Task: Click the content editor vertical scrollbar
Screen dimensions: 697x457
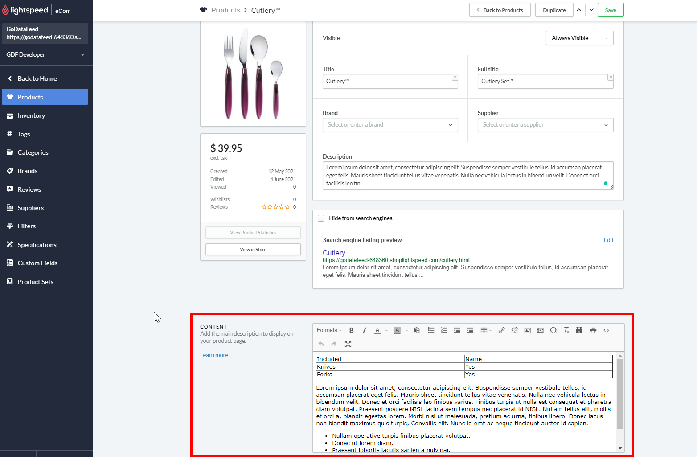Action: pyautogui.click(x=620, y=394)
